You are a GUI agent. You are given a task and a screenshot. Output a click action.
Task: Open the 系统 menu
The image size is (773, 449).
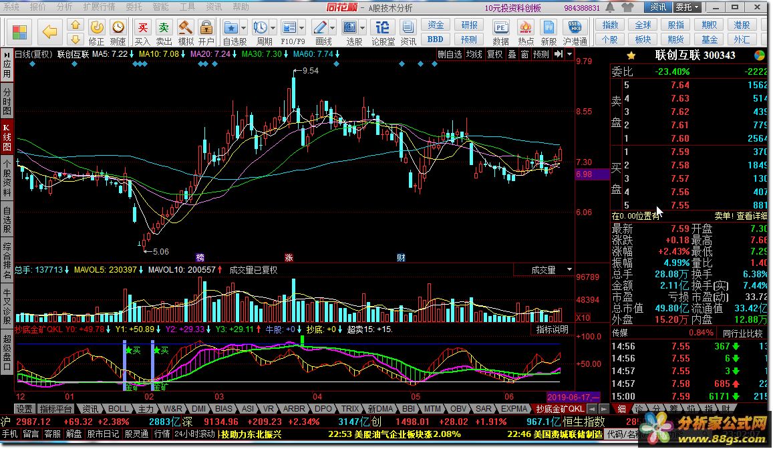[x=11, y=7]
